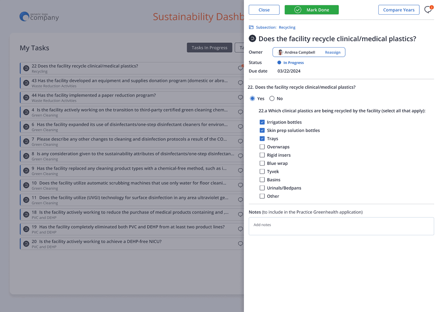Viewport: 439px width, 312px height.
Task: Enable the Blue wrap checkbox
Action: click(x=262, y=163)
